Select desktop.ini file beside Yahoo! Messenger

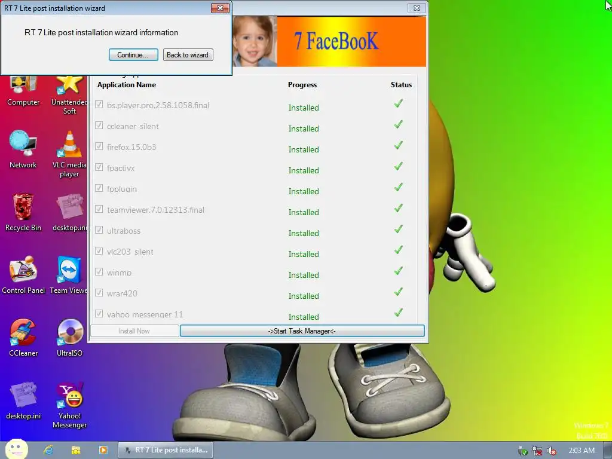coord(23,401)
